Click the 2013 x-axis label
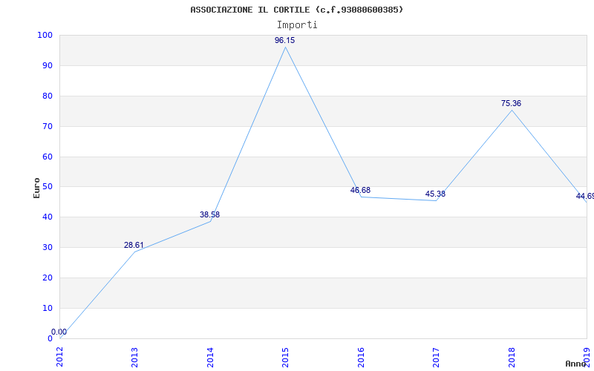594x371 pixels. [134, 357]
